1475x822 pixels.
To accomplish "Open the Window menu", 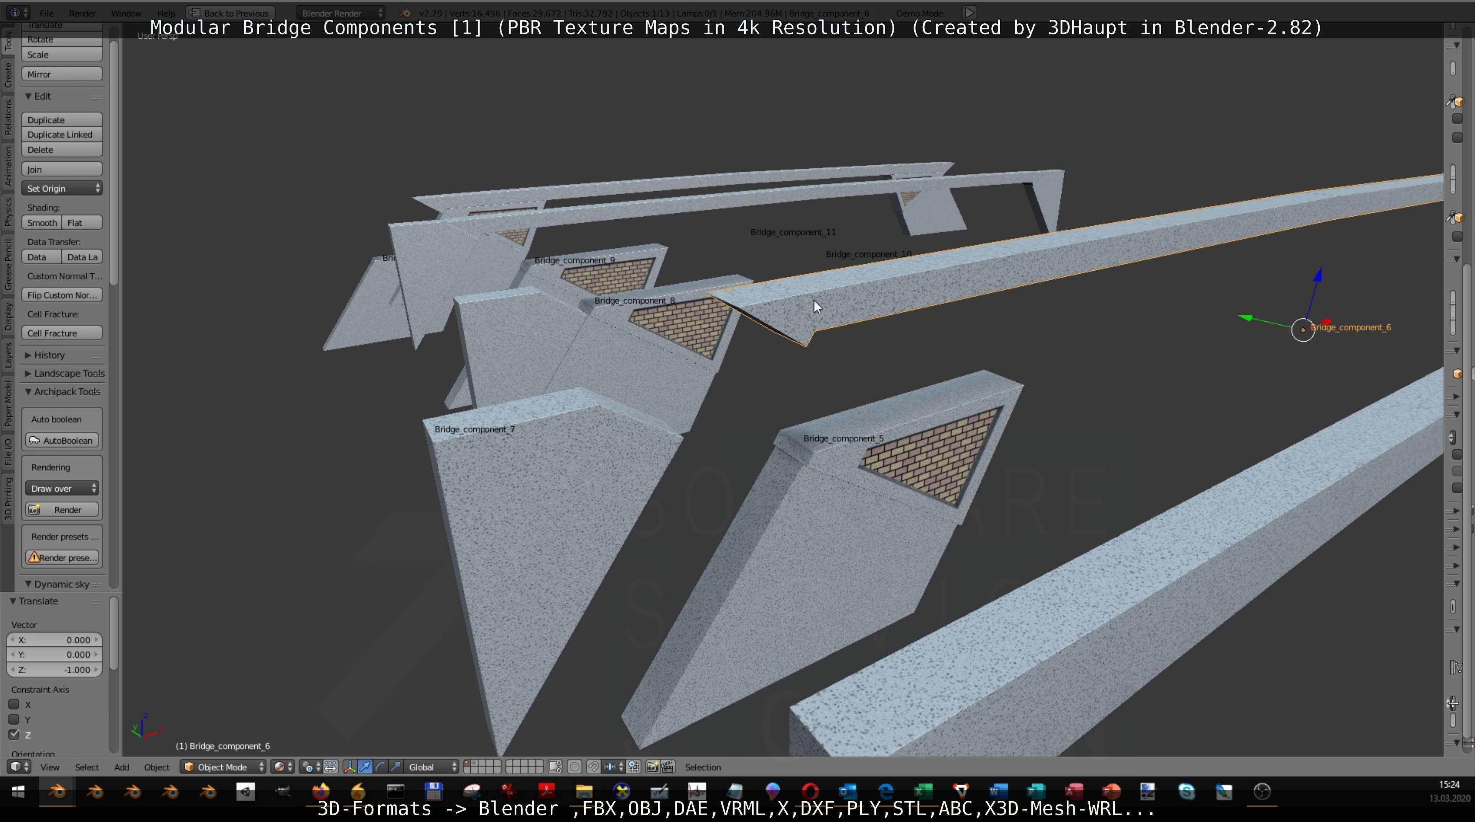I will tap(126, 13).
